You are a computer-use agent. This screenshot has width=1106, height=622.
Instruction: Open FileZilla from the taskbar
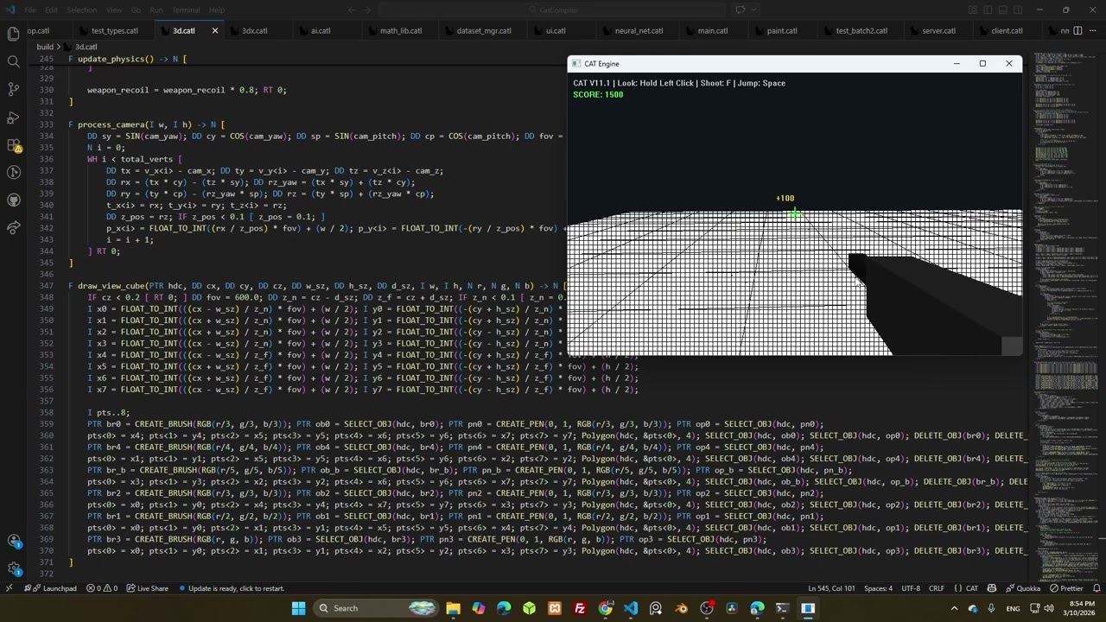[x=580, y=608]
